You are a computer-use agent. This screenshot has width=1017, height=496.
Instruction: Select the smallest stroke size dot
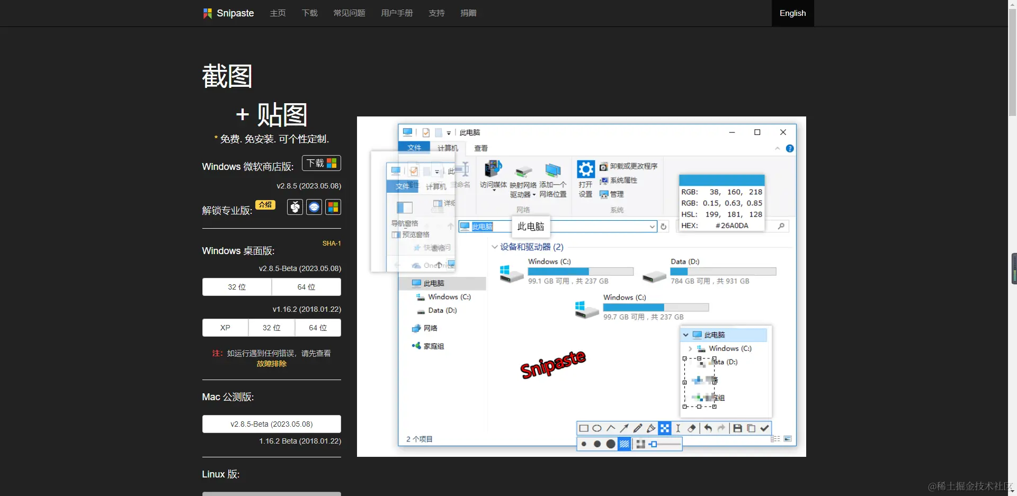[x=584, y=444]
